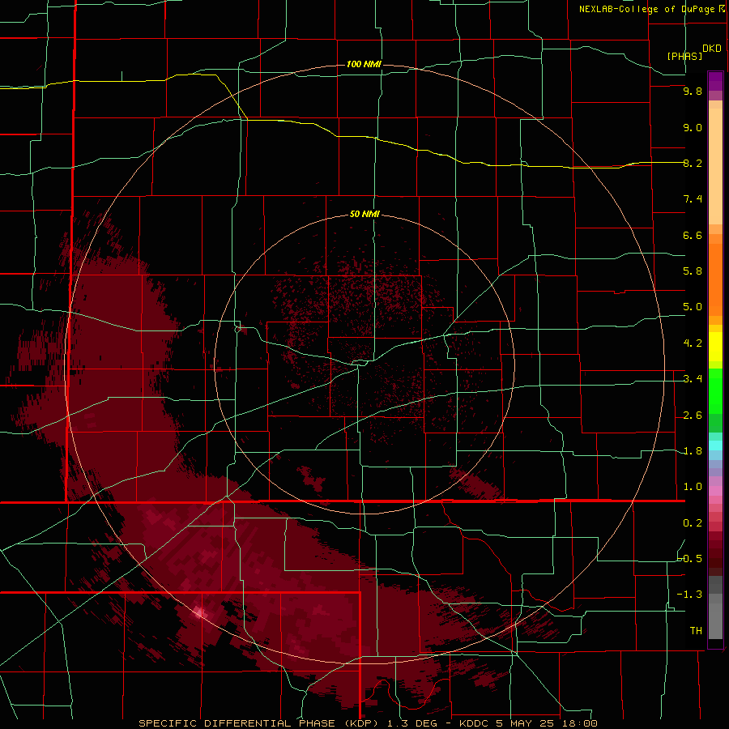Click the bright pink peak KDP pixel

click(x=198, y=612)
